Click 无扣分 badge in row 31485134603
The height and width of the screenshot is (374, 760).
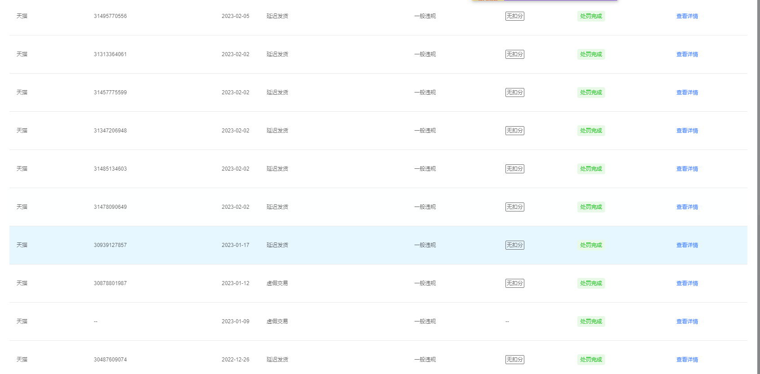pyautogui.click(x=514, y=169)
